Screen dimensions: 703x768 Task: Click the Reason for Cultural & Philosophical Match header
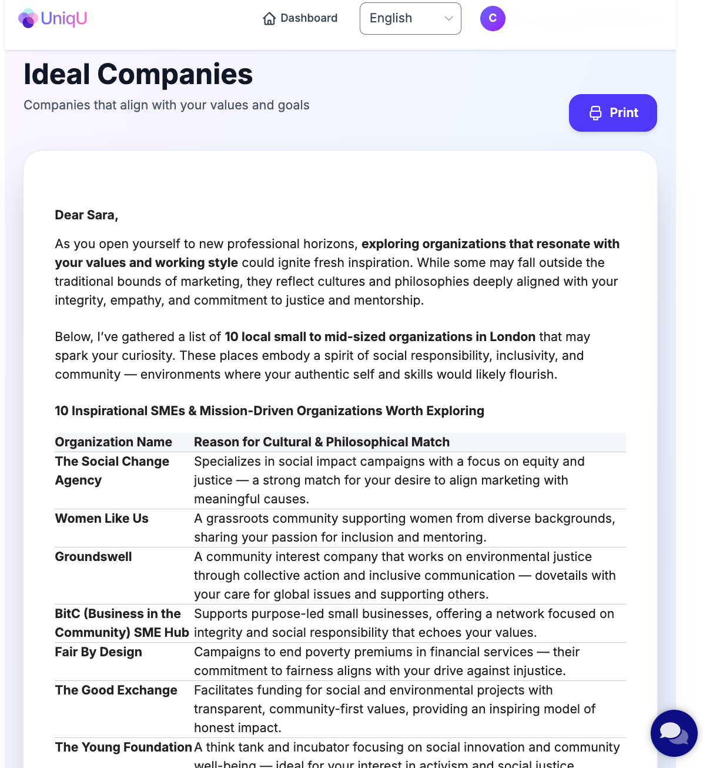[322, 442]
